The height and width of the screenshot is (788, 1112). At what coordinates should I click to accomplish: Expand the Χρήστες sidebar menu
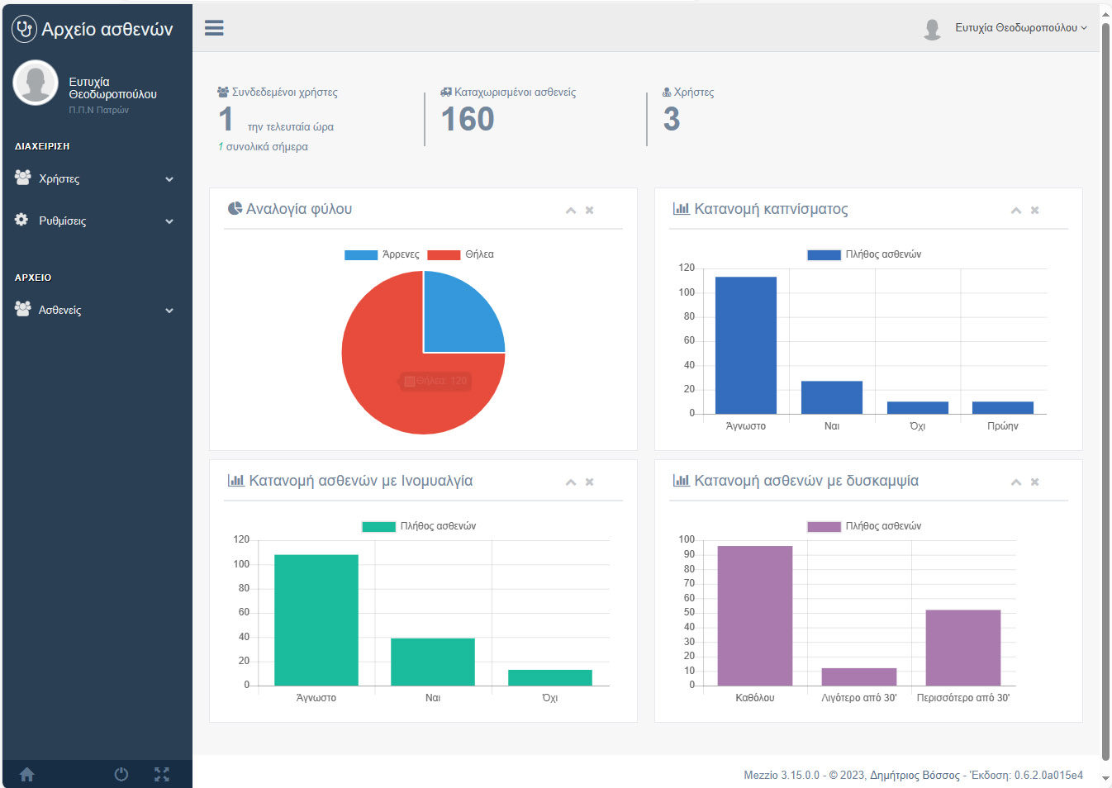pos(95,178)
